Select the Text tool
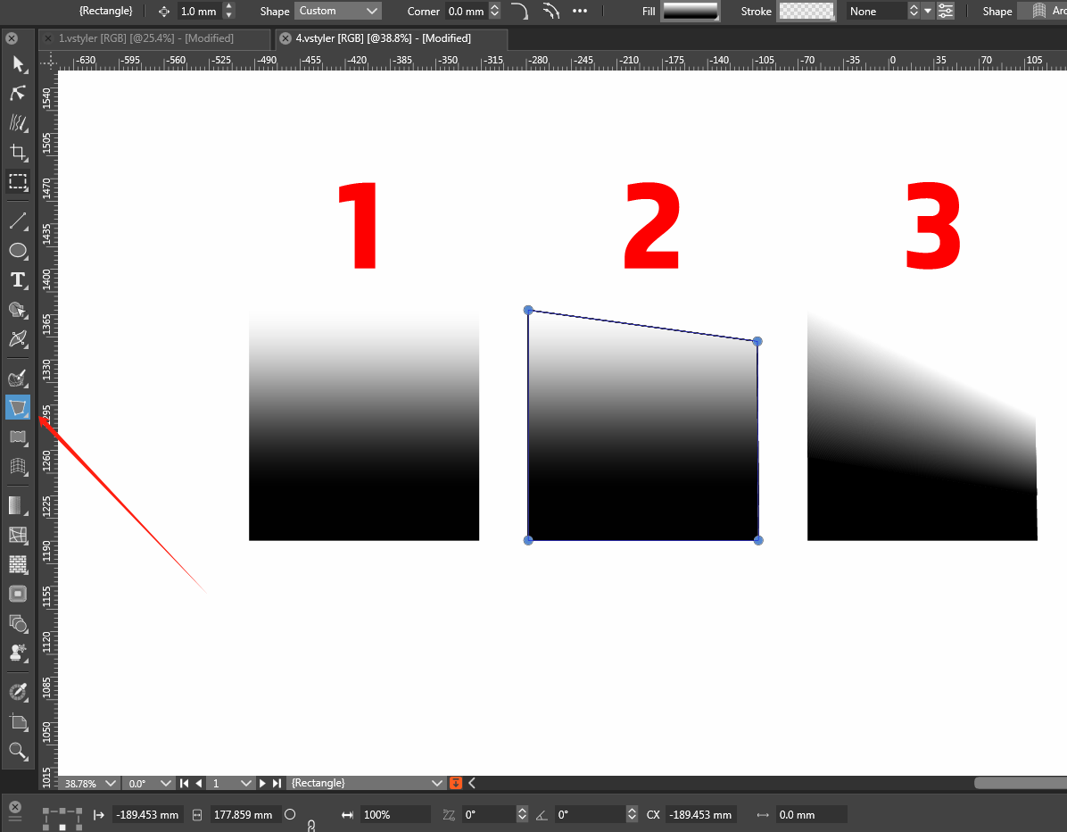Viewport: 1067px width, 832px height. pos(17,280)
